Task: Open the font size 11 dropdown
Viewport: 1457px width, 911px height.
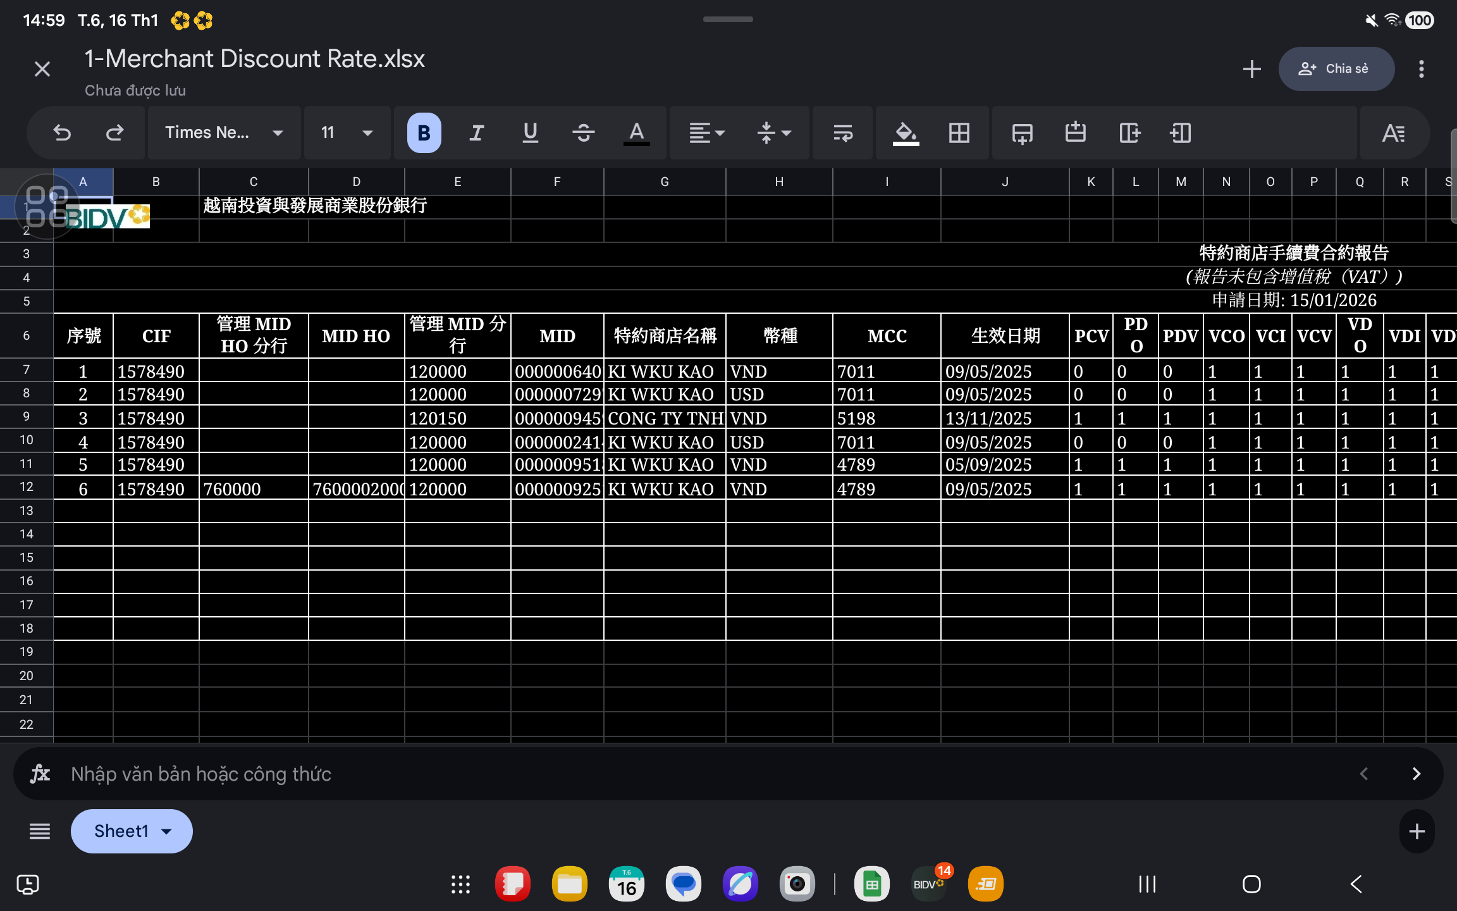Action: tap(347, 133)
